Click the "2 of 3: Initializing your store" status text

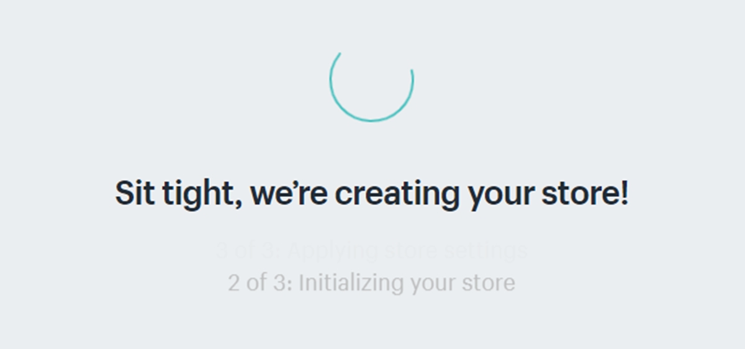[371, 283]
